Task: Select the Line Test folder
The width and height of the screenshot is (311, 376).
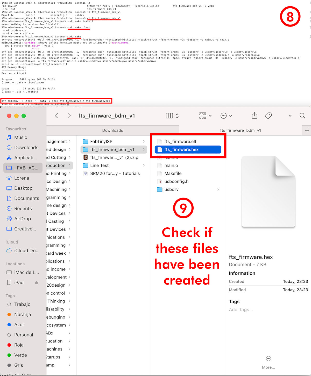Action: click(x=114, y=165)
